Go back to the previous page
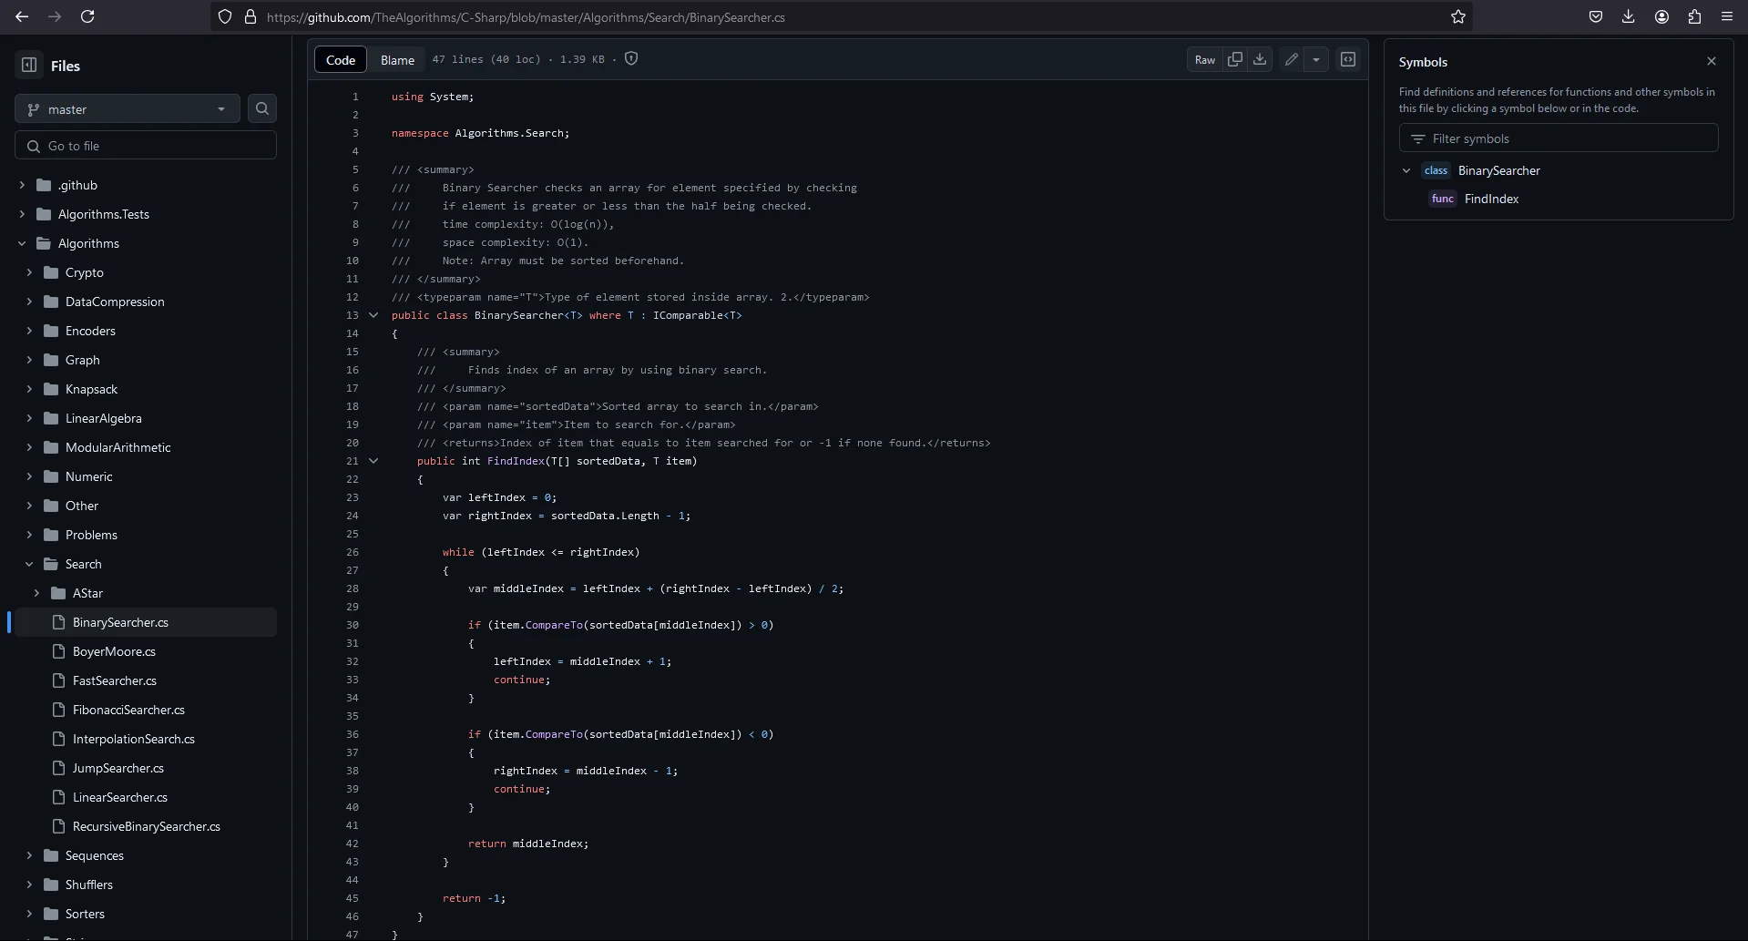The width and height of the screenshot is (1748, 941). (x=22, y=16)
